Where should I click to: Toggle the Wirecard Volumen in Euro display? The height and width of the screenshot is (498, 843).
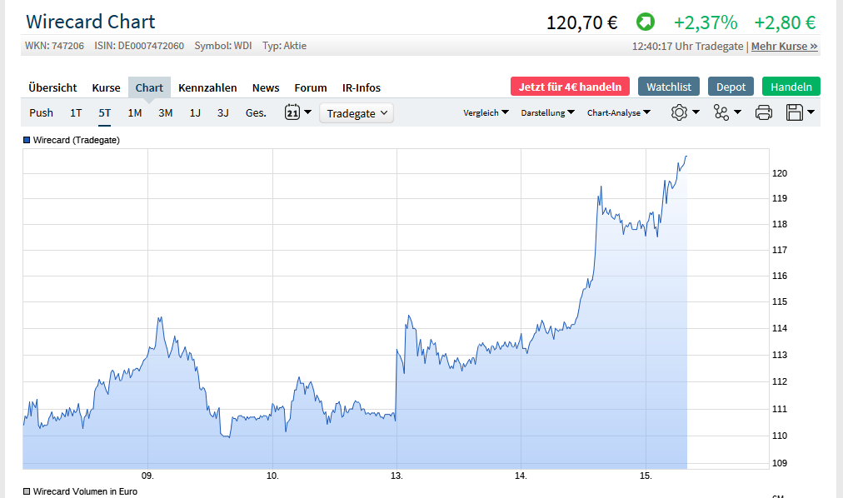pyautogui.click(x=24, y=491)
